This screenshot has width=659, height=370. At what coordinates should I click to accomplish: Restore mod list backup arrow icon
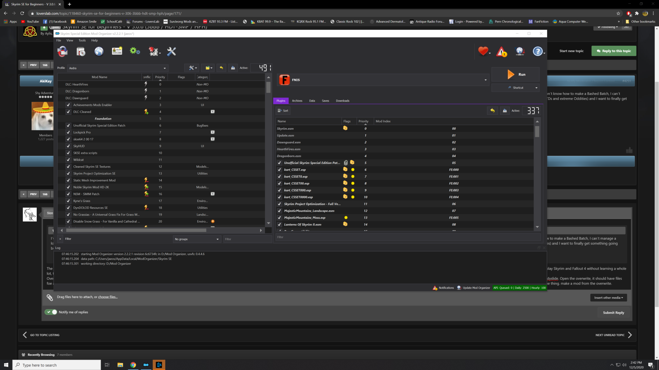[x=221, y=68]
